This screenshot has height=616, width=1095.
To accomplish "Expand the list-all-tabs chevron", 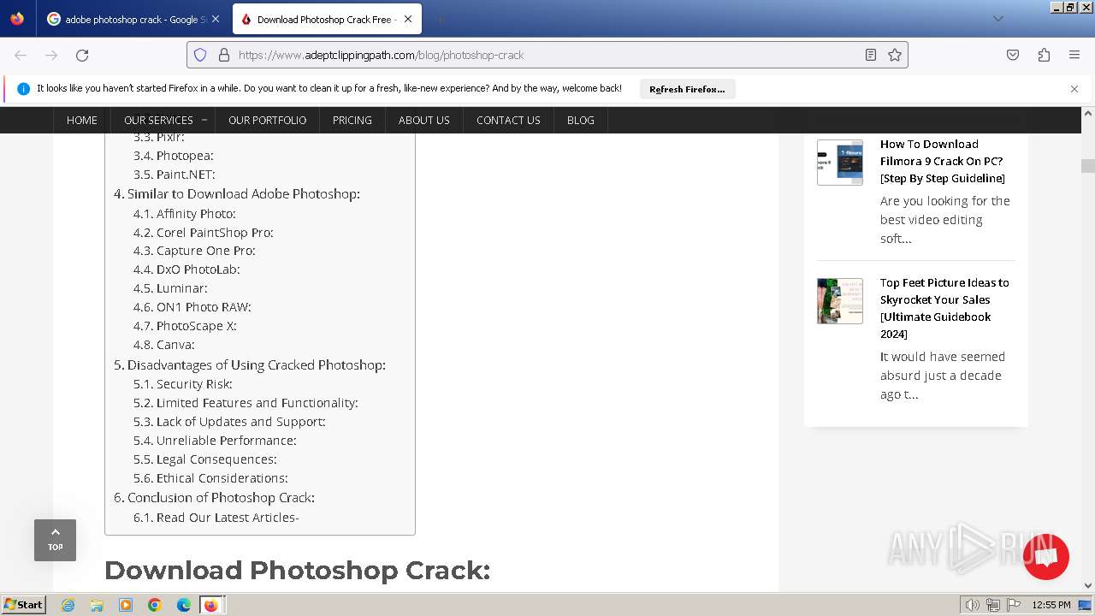I will coord(997,19).
